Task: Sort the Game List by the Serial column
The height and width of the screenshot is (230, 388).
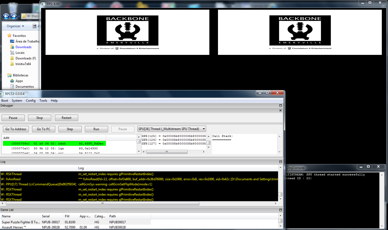Action: coord(46,216)
